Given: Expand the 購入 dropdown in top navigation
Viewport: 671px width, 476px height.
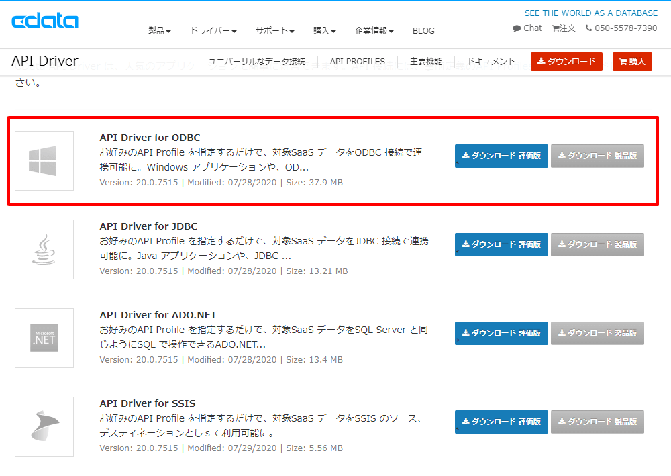Looking at the screenshot, I should click(x=324, y=30).
